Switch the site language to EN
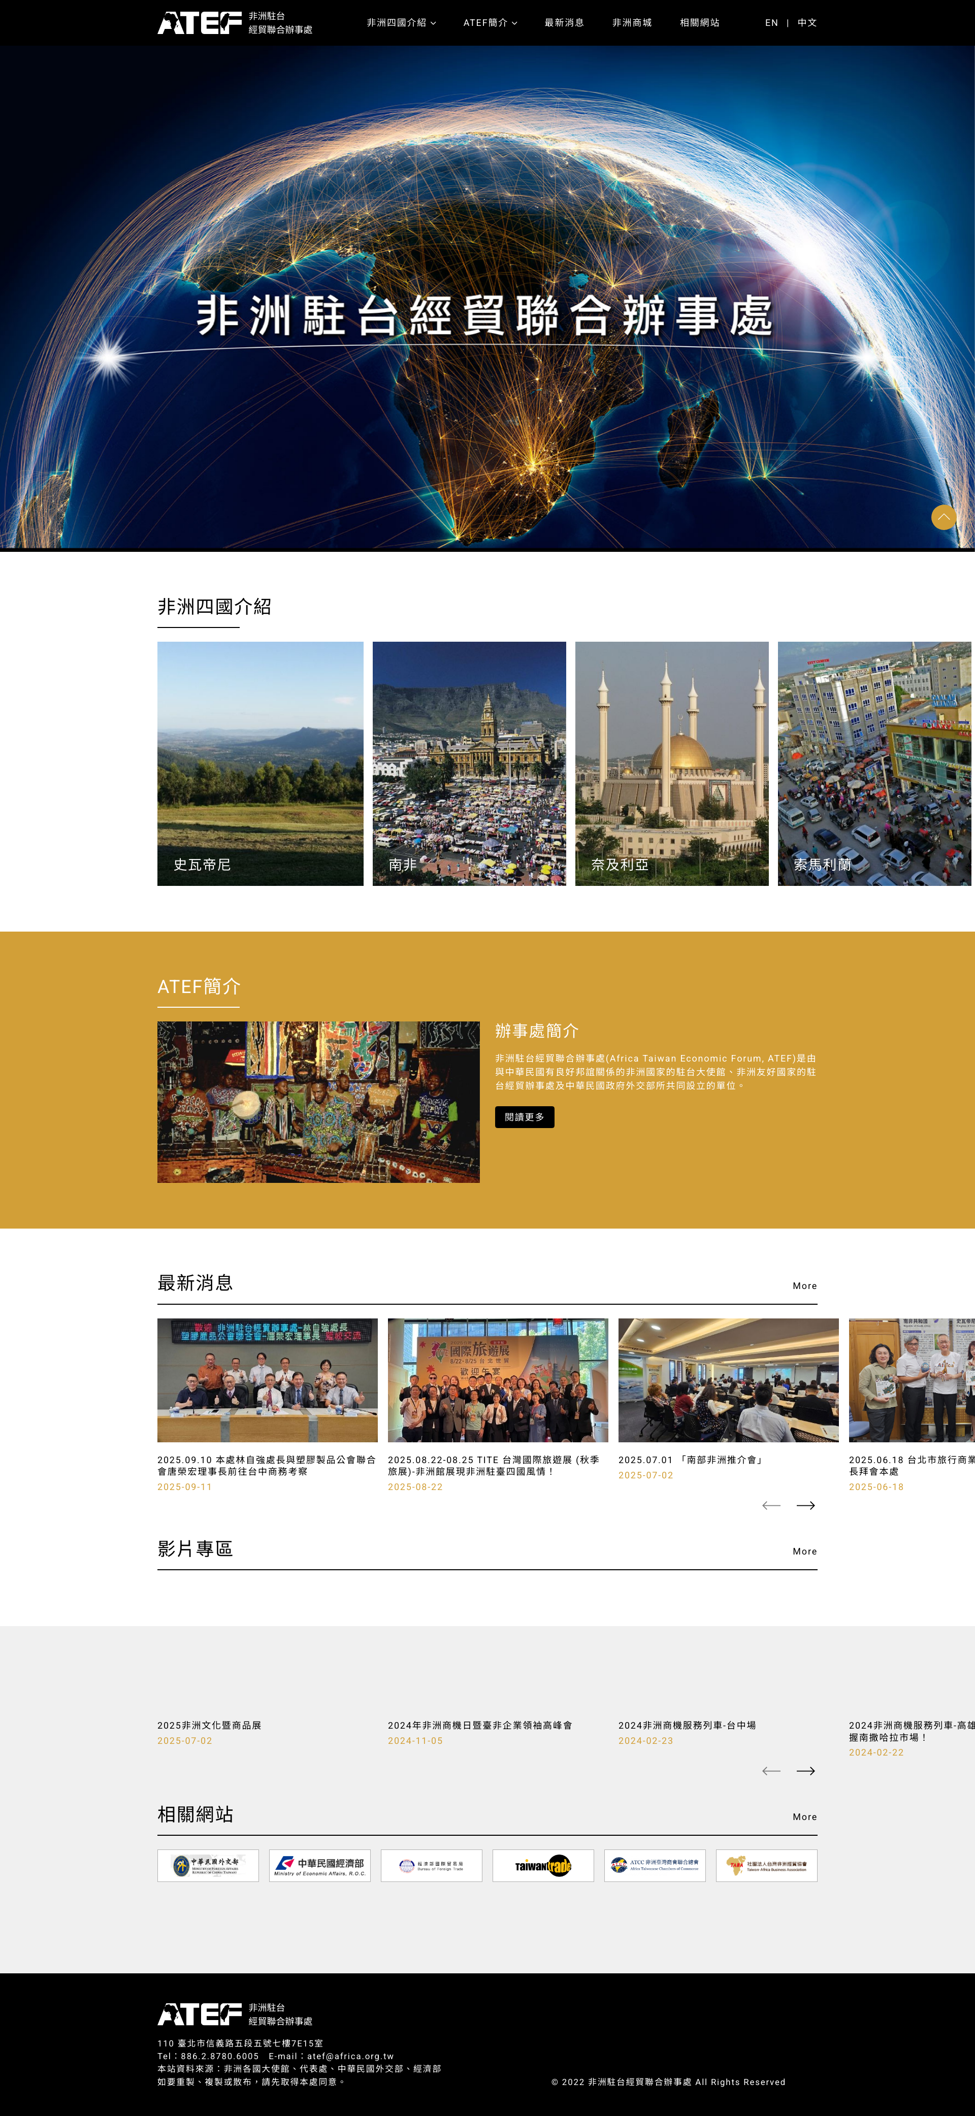 coord(771,23)
